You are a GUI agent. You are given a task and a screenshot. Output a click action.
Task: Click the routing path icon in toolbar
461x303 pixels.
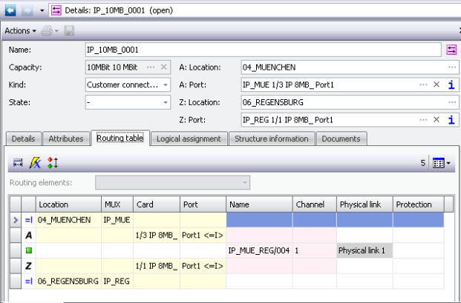pos(18,163)
